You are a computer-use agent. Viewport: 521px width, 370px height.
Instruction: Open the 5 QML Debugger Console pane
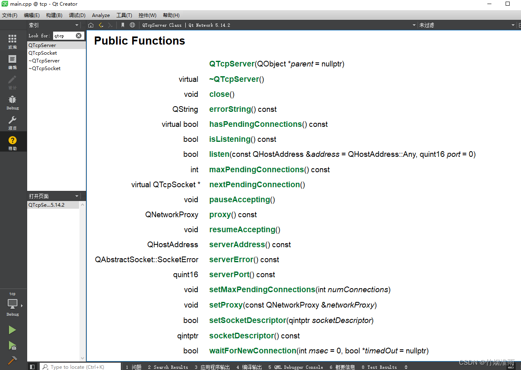click(296, 367)
